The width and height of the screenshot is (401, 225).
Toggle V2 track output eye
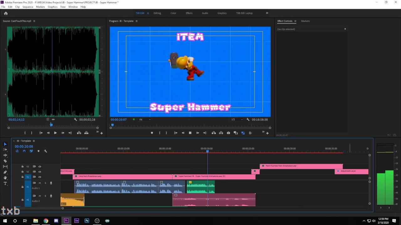pyautogui.click(x=40, y=172)
